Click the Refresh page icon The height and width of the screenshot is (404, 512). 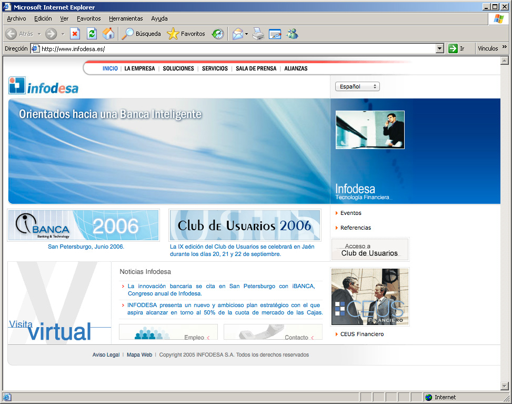92,34
